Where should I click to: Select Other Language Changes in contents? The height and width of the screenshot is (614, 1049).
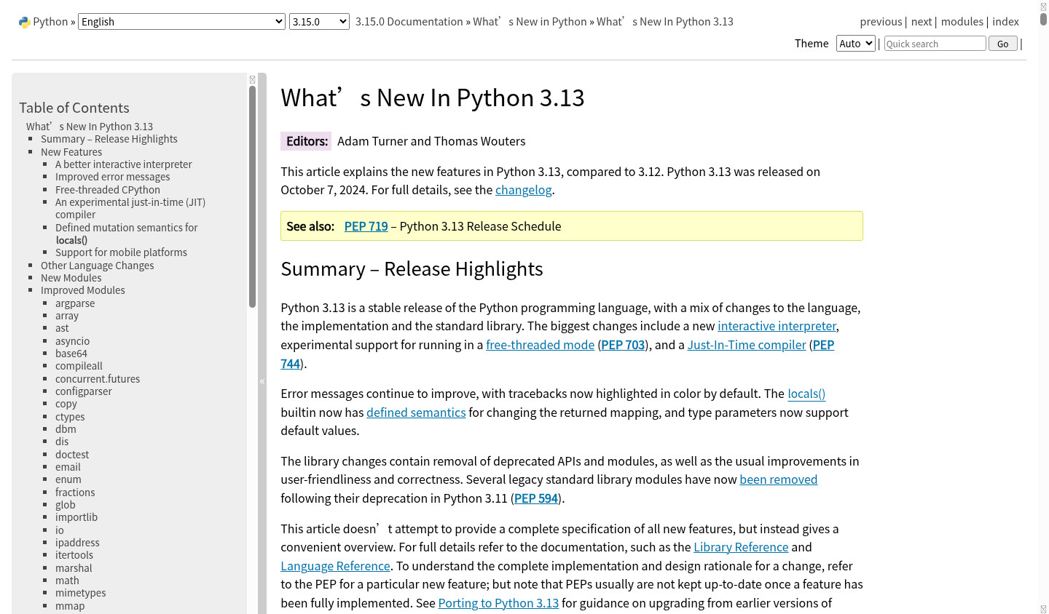[x=98, y=266]
